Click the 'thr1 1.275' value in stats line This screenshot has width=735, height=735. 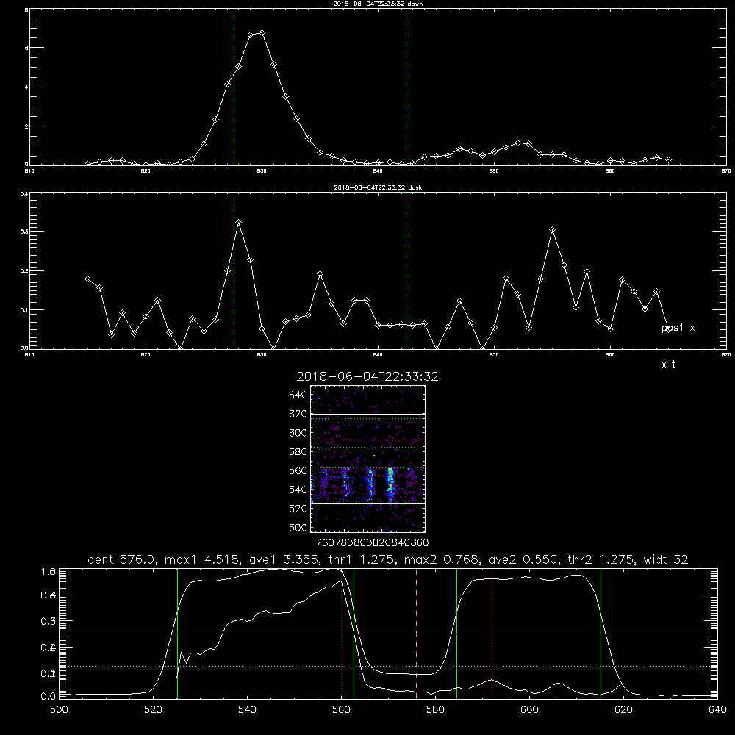pyautogui.click(x=362, y=559)
